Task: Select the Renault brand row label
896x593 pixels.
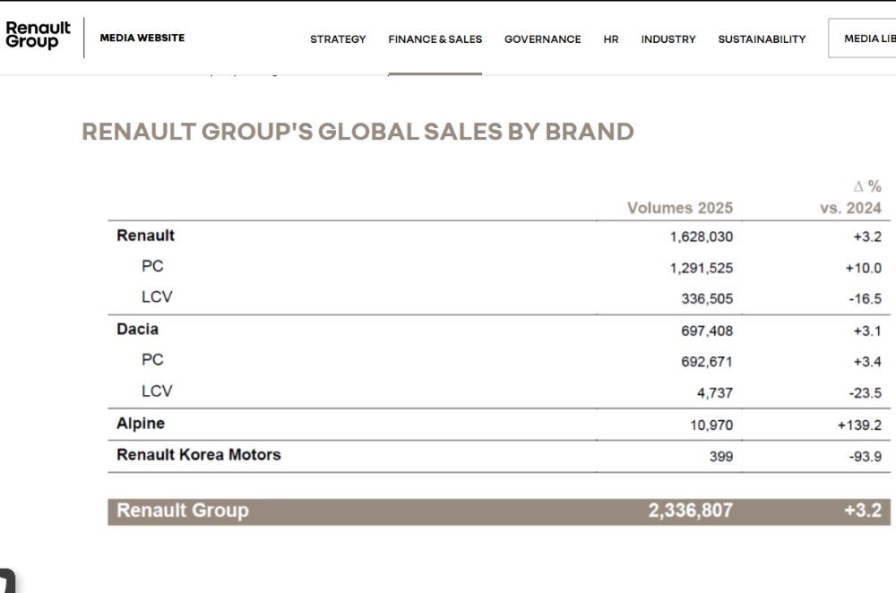Action: (145, 236)
